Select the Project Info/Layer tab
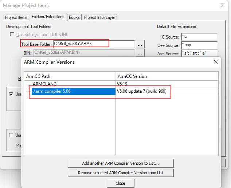The image size is (231, 188). click(100, 17)
